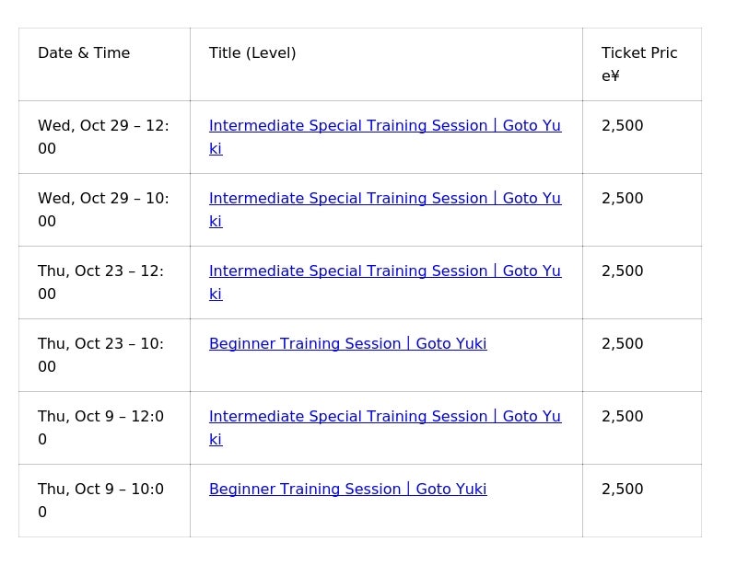Select the Thu, Oct 9 – 10:00 date cell
737x565 pixels.
point(100,501)
